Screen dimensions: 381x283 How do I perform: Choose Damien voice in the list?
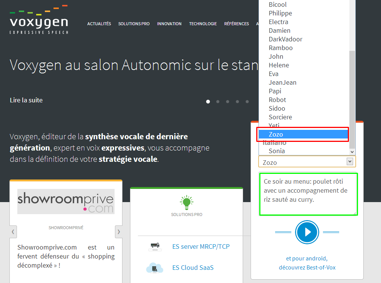pos(304,30)
